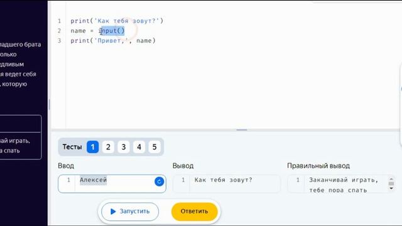Switch to test tab 3
This screenshot has height=226, width=402.
[x=124, y=147]
